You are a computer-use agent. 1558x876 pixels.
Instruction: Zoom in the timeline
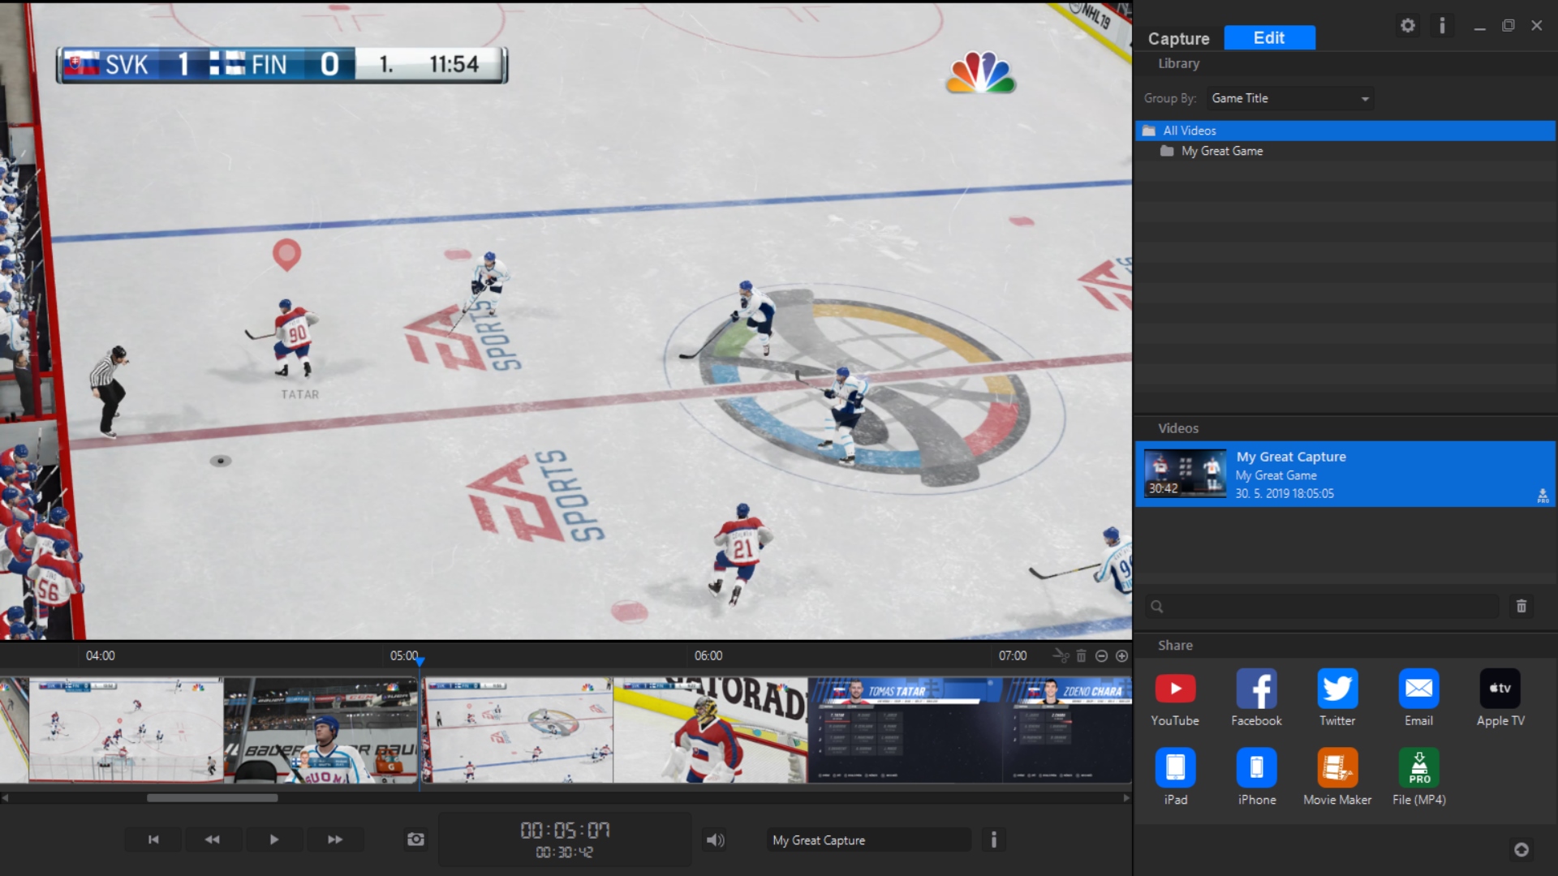pyautogui.click(x=1121, y=655)
